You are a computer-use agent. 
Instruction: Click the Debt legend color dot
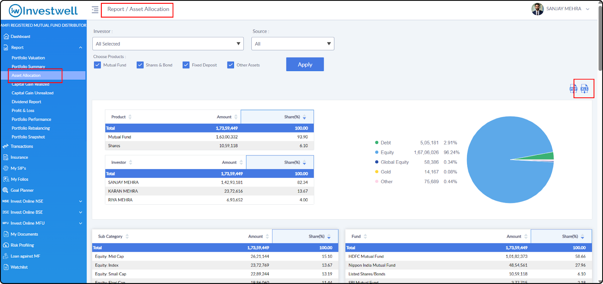376,143
